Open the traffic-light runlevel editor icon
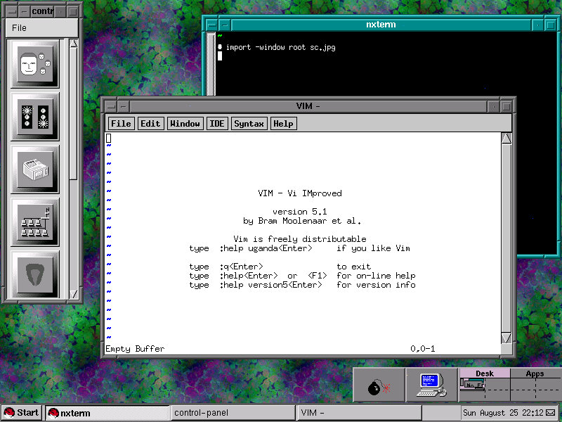The image size is (562, 422). point(34,117)
